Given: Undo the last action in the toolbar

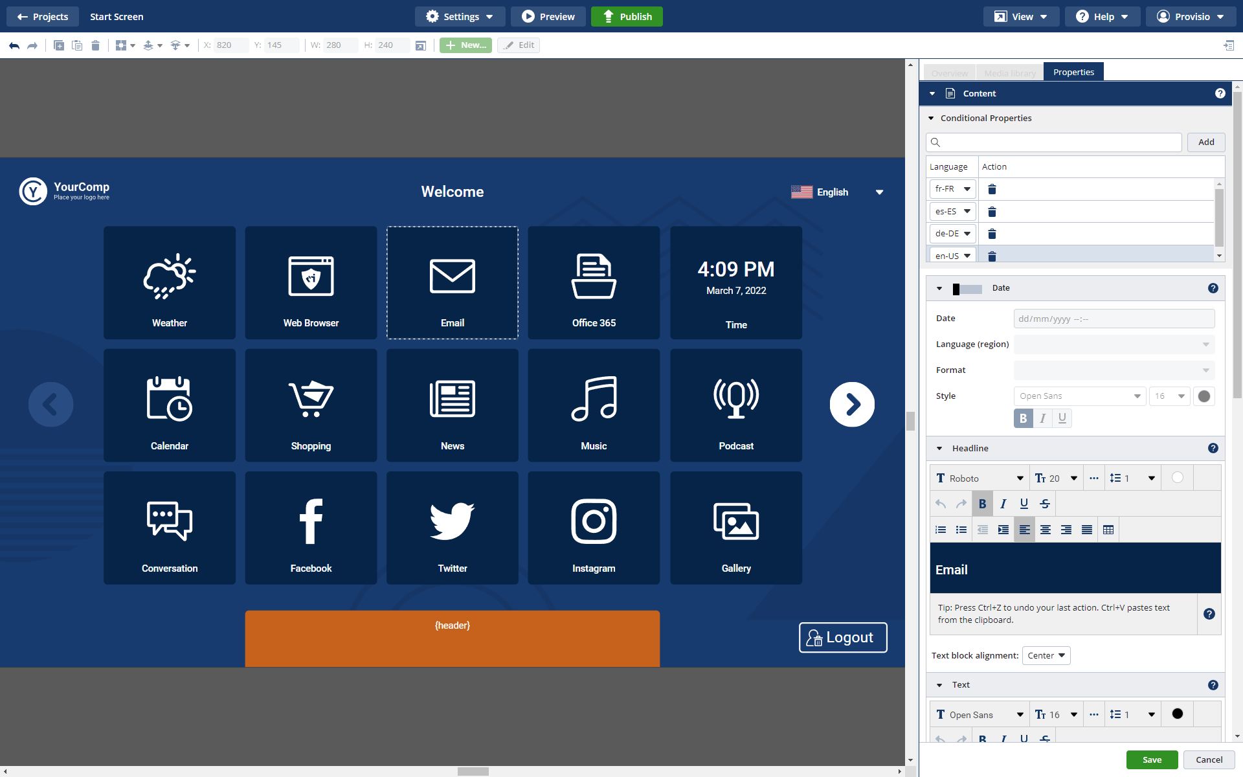Looking at the screenshot, I should pyautogui.click(x=13, y=45).
